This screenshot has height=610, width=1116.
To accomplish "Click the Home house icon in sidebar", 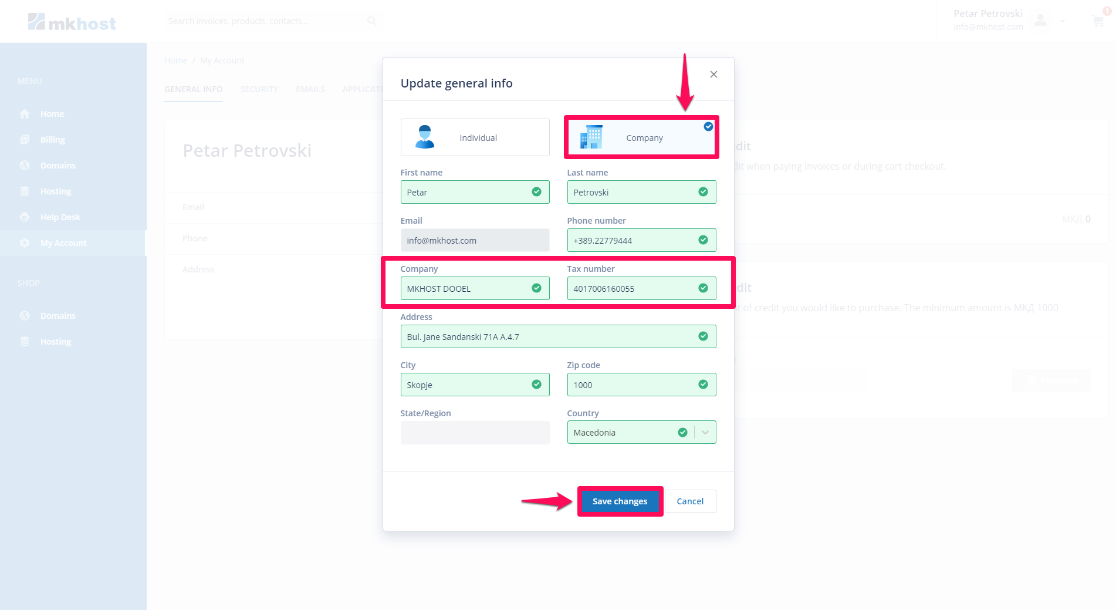I will coord(25,114).
